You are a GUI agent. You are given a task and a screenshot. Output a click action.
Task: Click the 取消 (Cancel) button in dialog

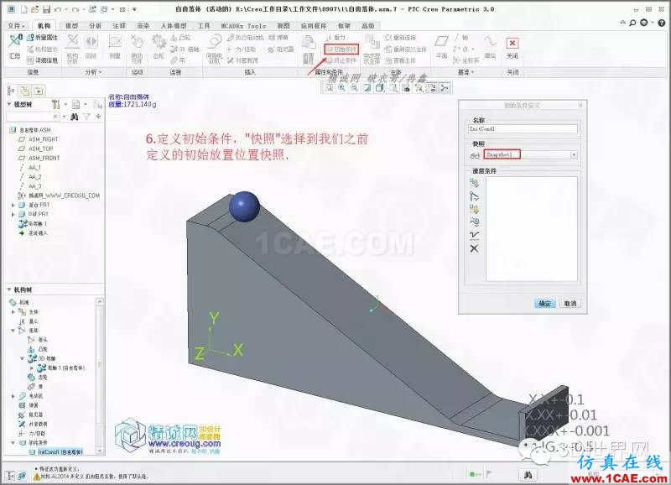pos(569,303)
